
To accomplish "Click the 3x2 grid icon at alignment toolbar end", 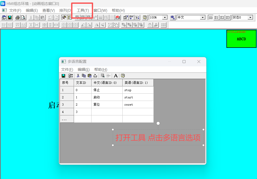I will click(x=163, y=25).
